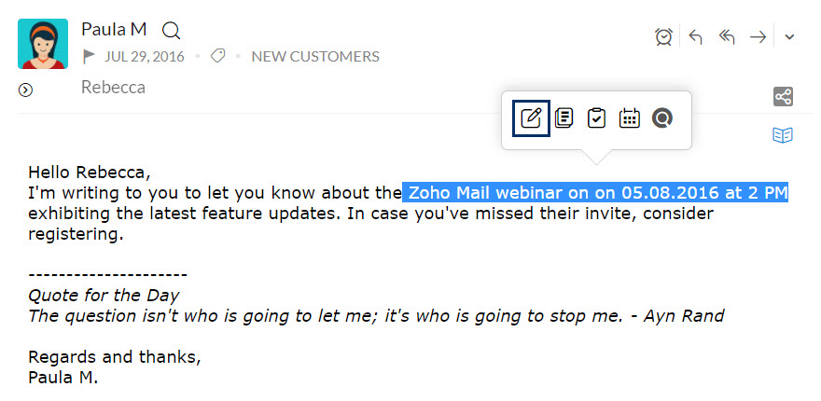Toggle the flag next to Jul 29, 2016
Viewport: 821px width, 401px height.
[89, 57]
